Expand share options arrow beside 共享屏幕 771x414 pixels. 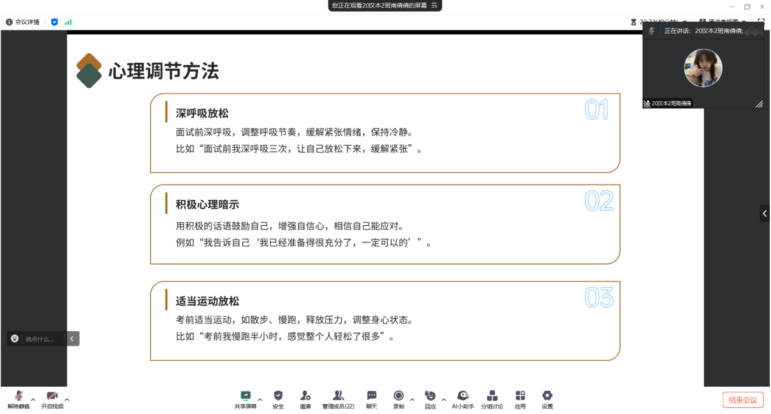click(260, 399)
